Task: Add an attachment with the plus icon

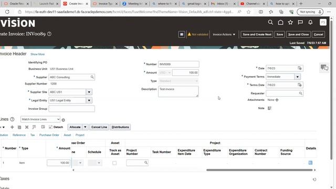Action: coord(277,100)
